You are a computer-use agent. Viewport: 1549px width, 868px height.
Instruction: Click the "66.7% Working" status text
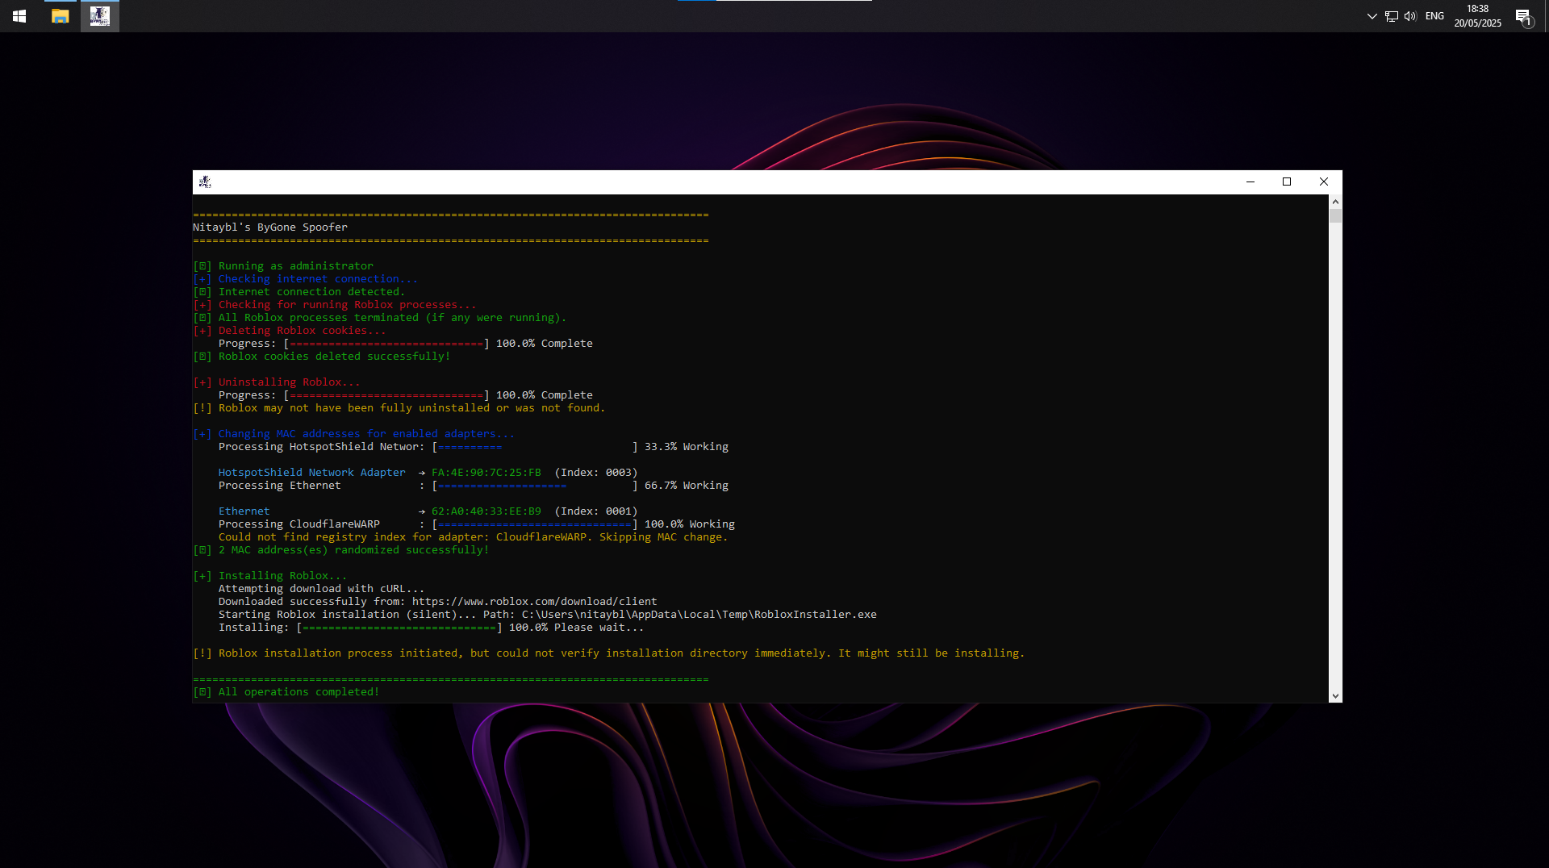point(687,486)
